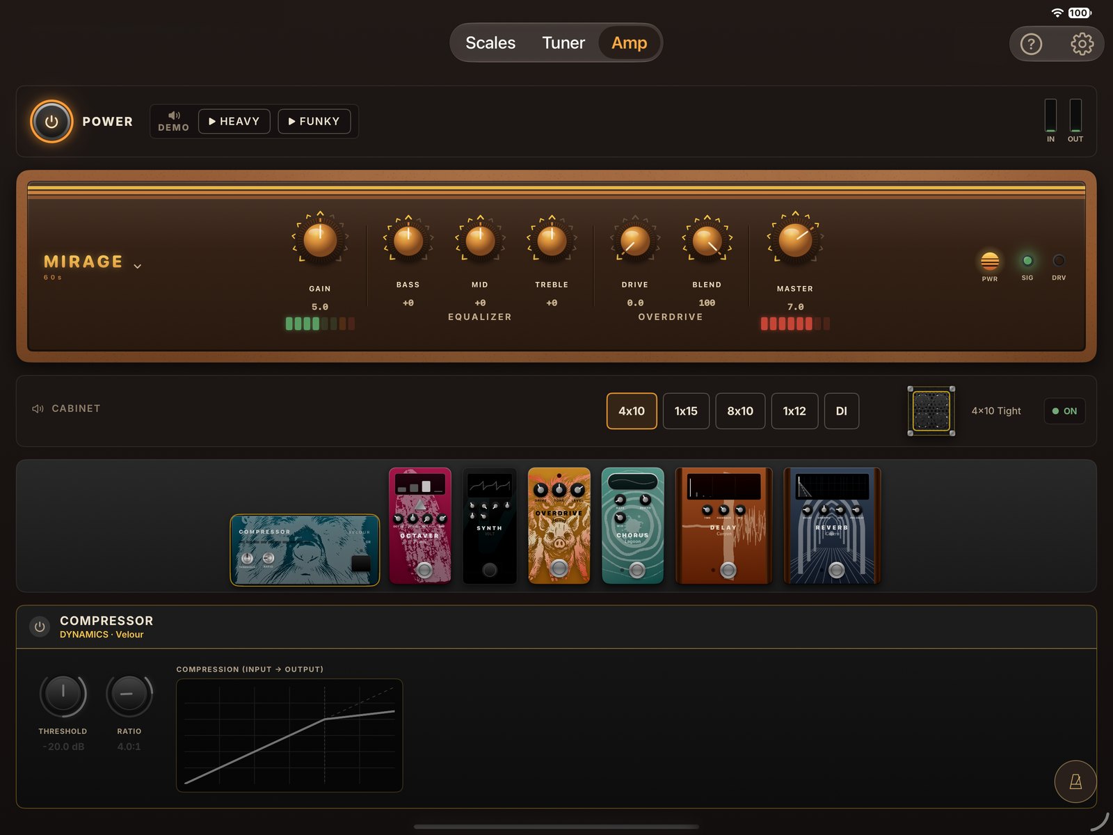
Task: Select the Synth pedal
Action: click(x=490, y=525)
